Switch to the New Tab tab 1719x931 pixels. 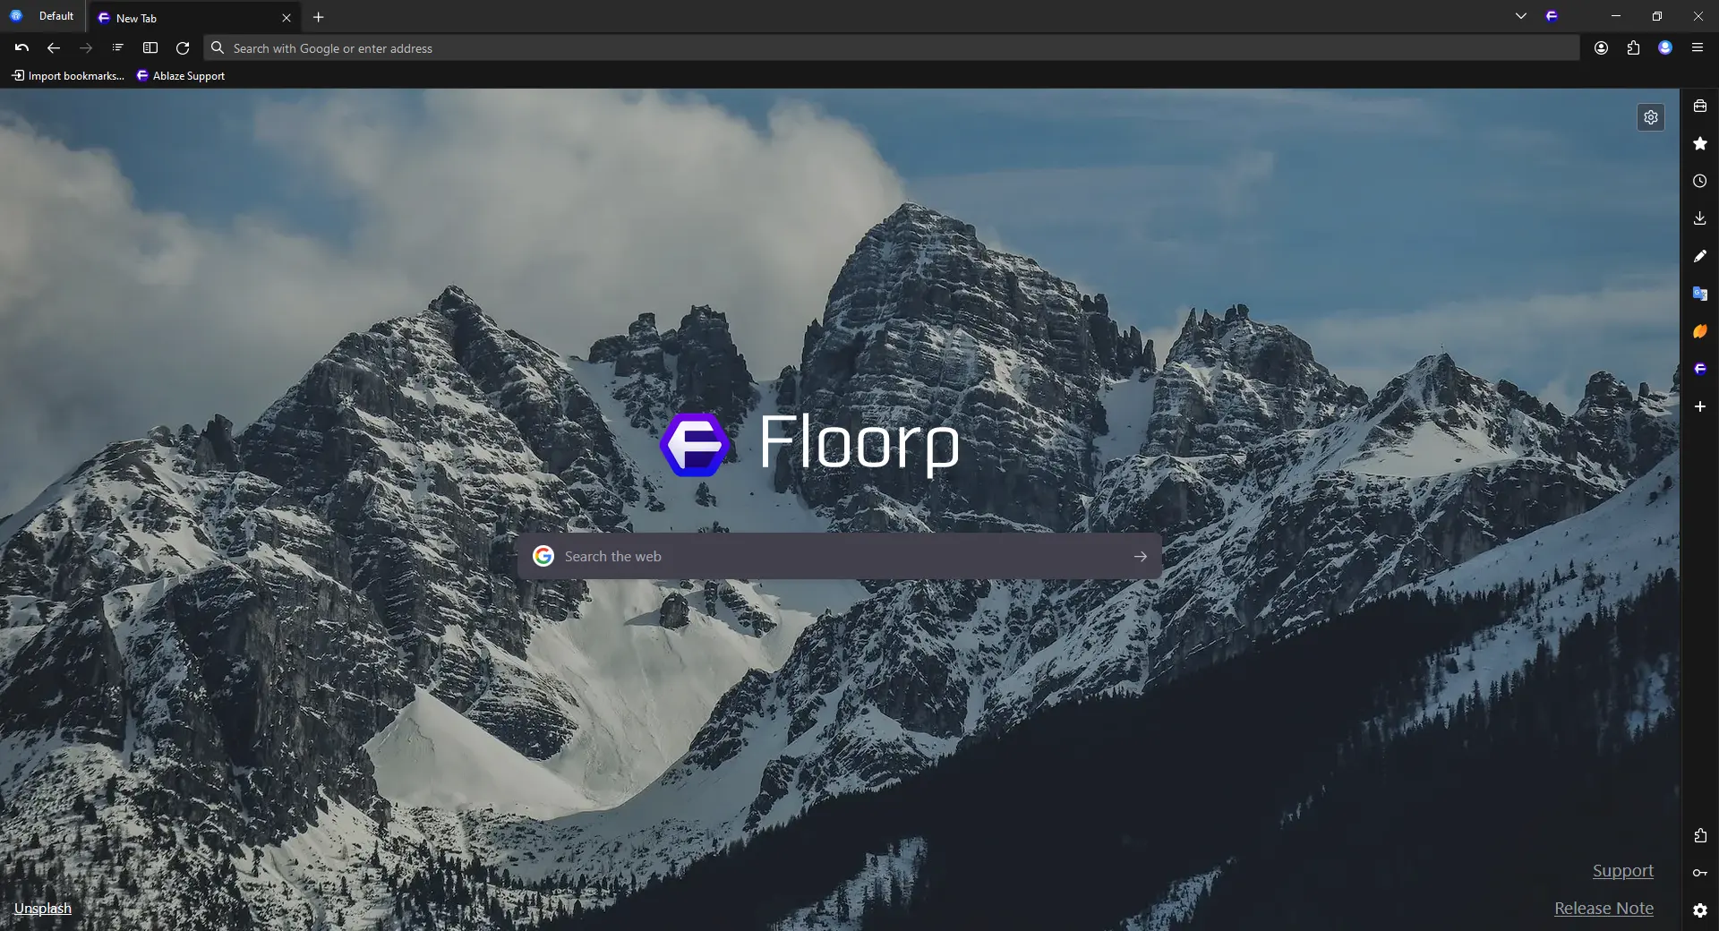tap(179, 17)
